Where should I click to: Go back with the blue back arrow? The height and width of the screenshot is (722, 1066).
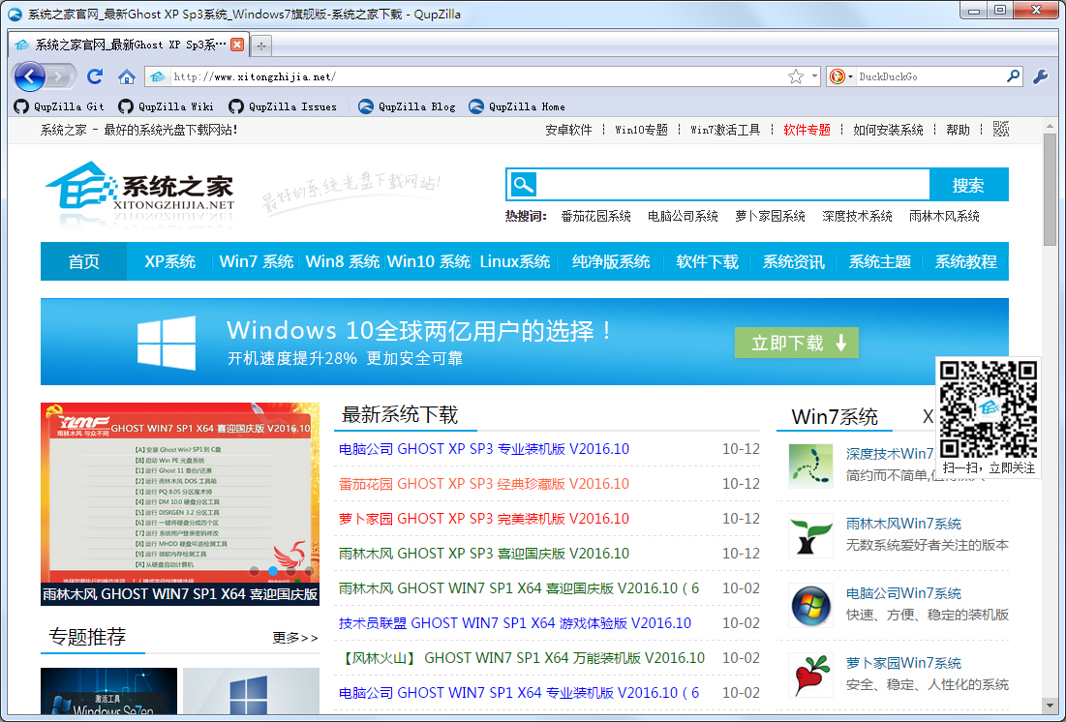tap(29, 76)
